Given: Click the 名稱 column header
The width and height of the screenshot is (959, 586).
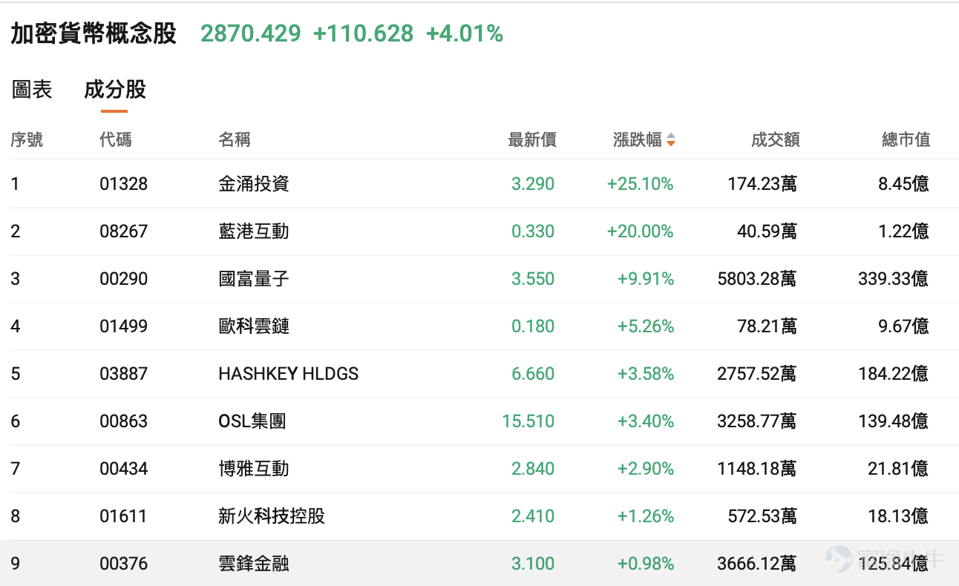Looking at the screenshot, I should pyautogui.click(x=235, y=139).
